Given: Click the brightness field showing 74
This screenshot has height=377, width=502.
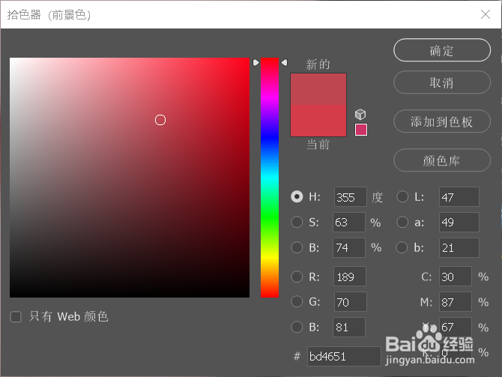Looking at the screenshot, I should point(349,247).
